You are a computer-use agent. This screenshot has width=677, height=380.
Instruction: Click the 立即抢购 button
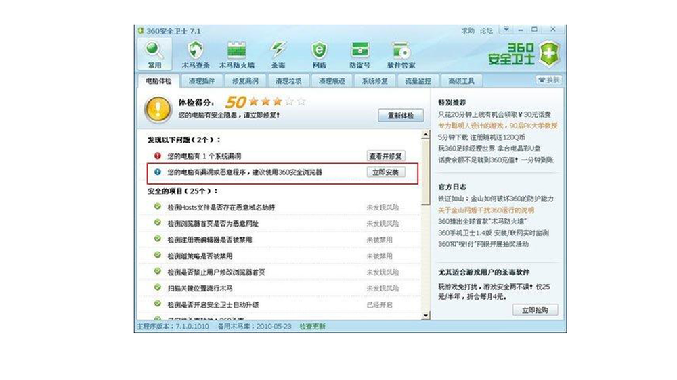pyautogui.click(x=535, y=310)
